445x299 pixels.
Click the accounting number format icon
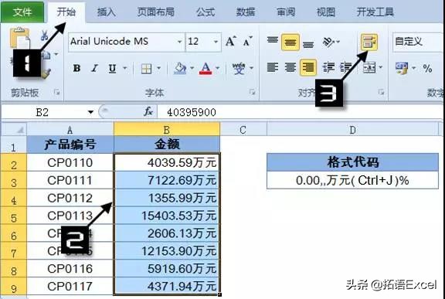tap(402, 68)
